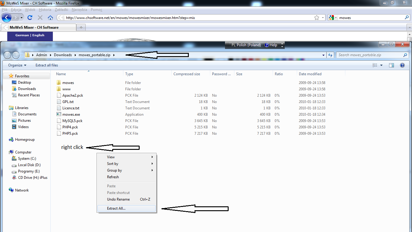
Task: Open the Organize dropdown menu
Action: point(17,65)
